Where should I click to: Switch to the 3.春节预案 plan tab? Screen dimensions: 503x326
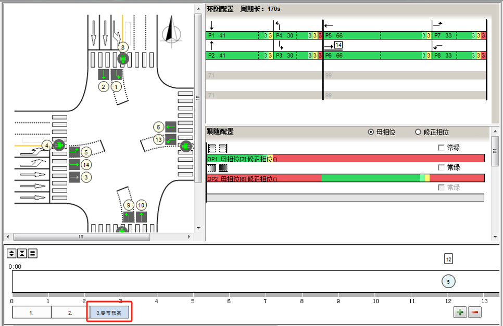point(109,312)
